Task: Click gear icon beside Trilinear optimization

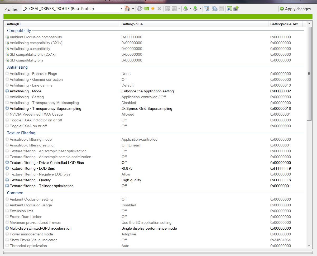Action: (7, 186)
